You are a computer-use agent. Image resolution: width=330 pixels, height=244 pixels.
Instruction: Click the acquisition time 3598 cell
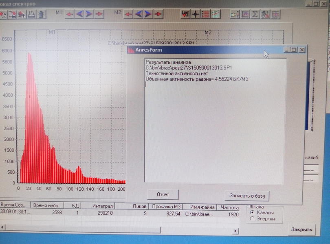(47, 212)
